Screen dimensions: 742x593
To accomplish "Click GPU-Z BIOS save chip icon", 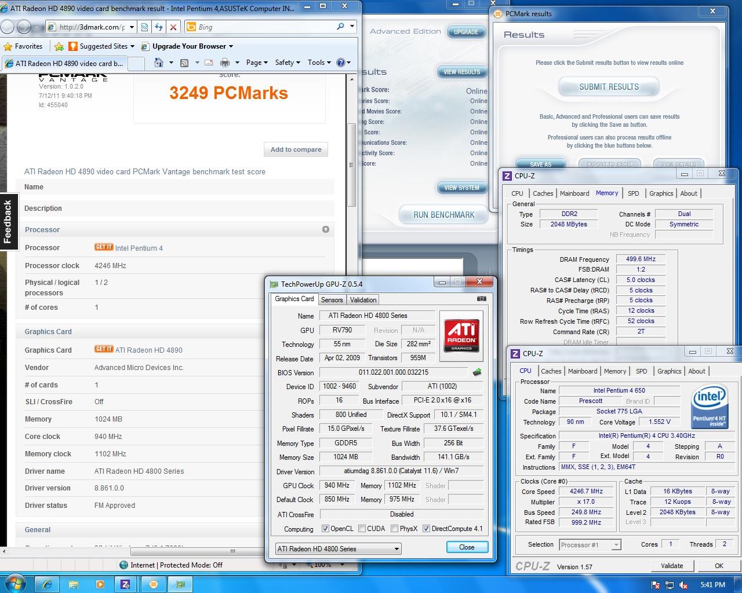I will click(x=477, y=372).
